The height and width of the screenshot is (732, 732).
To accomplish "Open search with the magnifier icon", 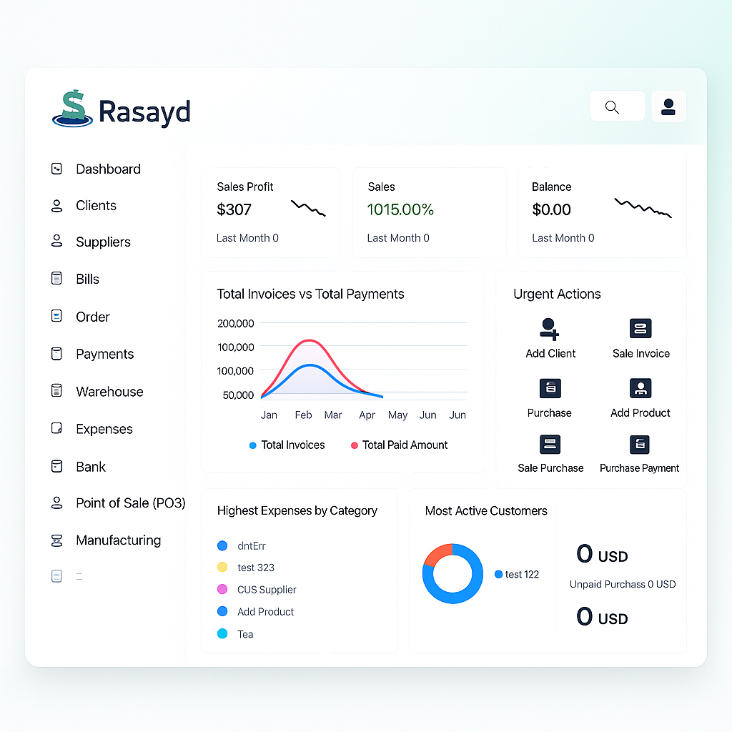I will coord(612,107).
